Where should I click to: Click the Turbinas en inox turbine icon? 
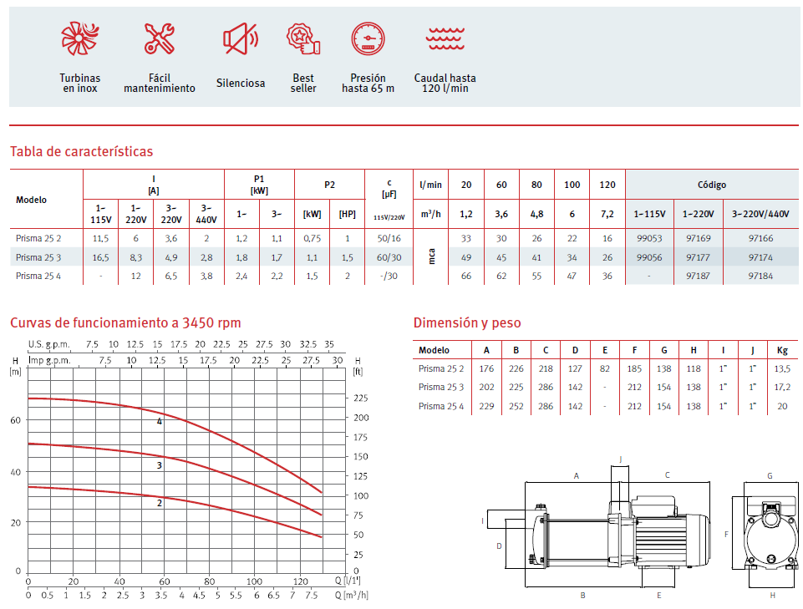point(79,38)
